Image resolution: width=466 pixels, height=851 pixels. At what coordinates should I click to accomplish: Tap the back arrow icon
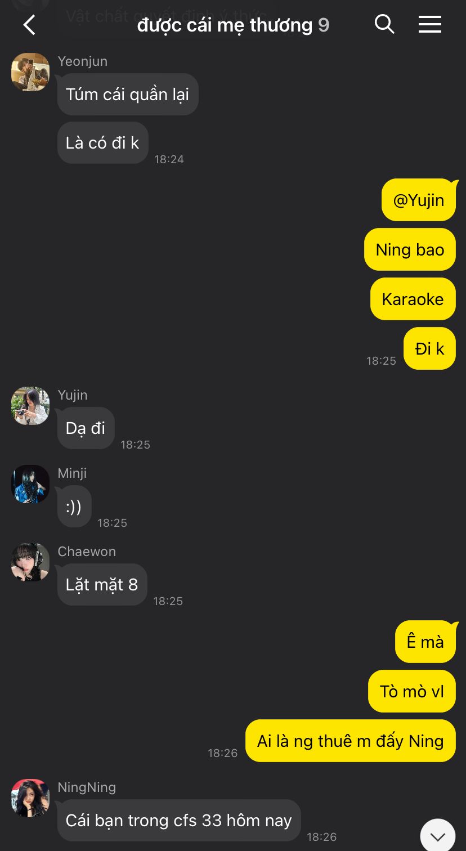click(x=29, y=25)
